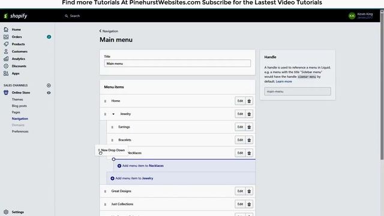Open Navigation in sidebar
Screen dimensions: 384x216
click(x=20, y=119)
